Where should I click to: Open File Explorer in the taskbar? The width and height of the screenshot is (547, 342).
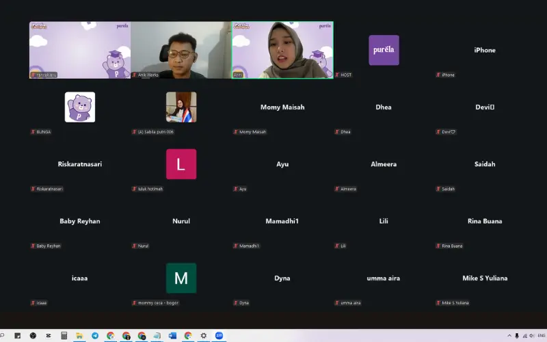click(79, 336)
